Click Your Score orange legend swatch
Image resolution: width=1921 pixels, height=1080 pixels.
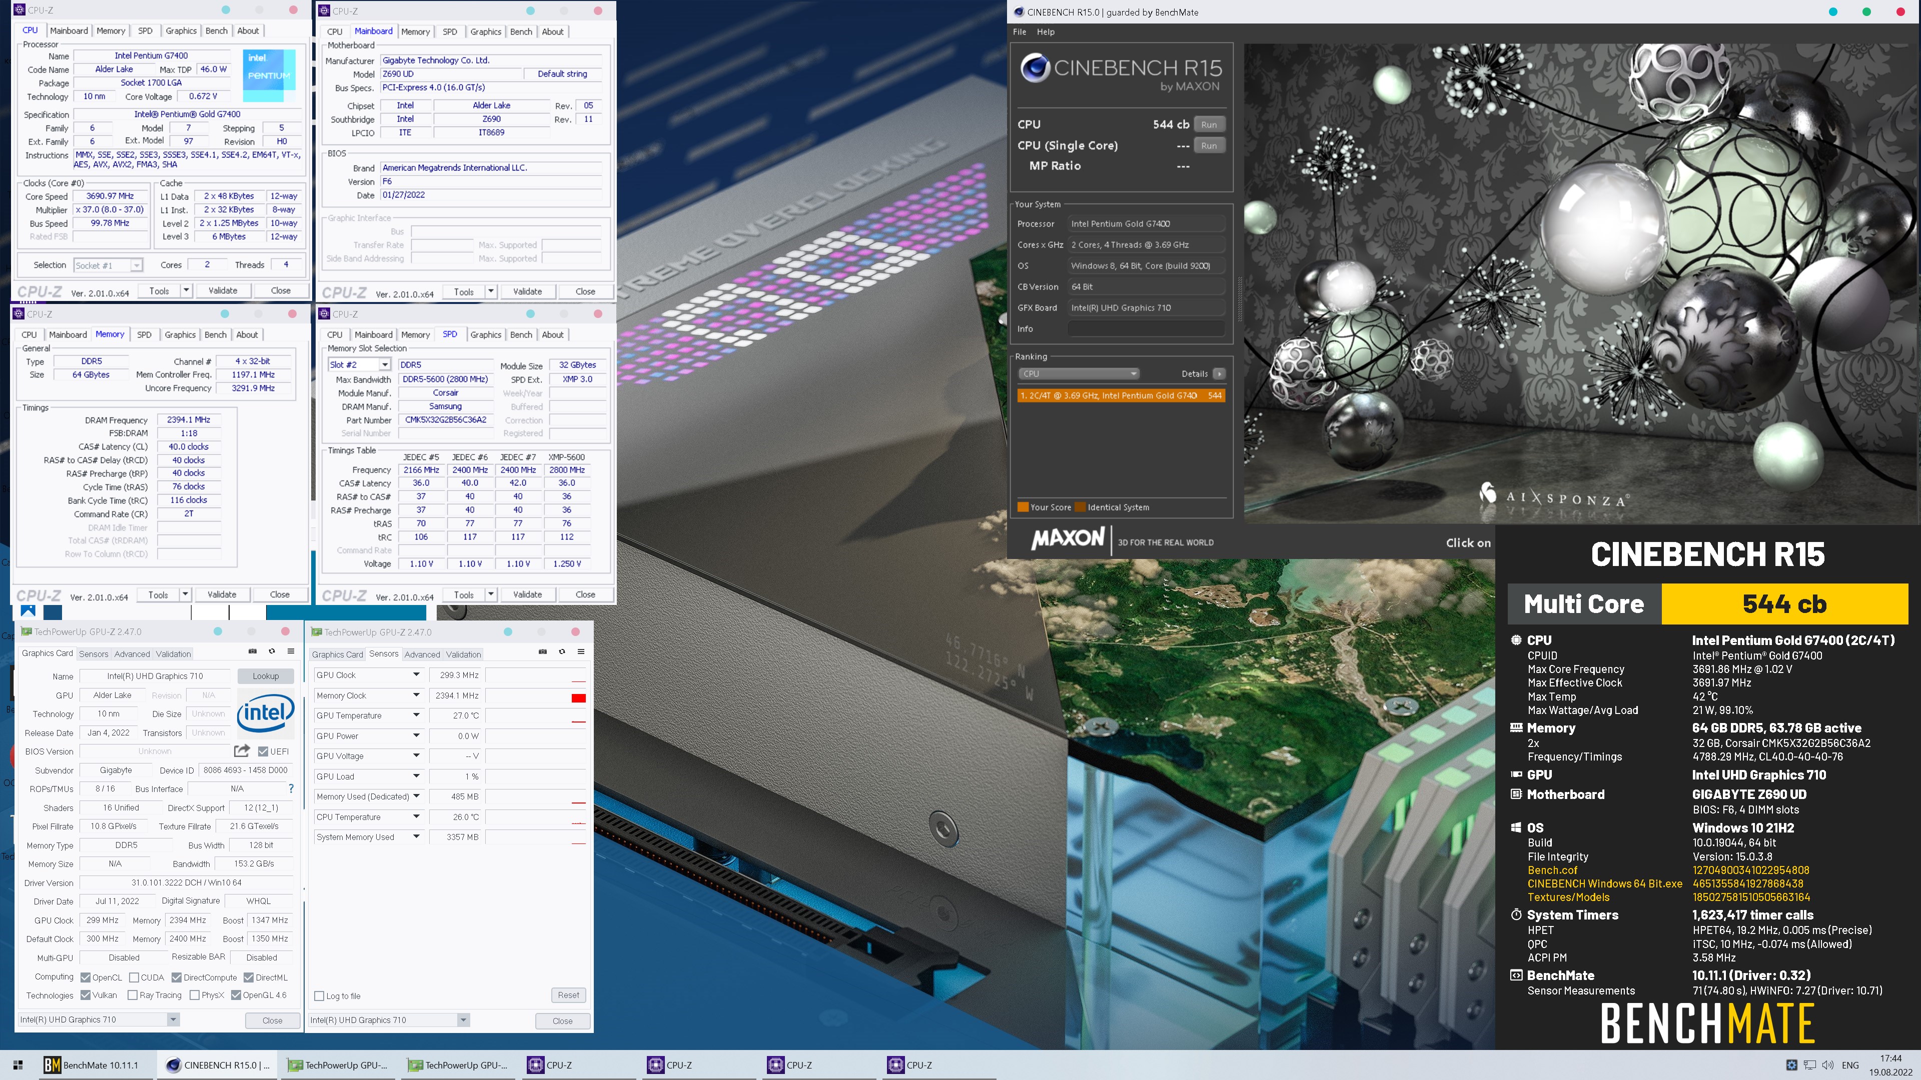tap(1023, 507)
